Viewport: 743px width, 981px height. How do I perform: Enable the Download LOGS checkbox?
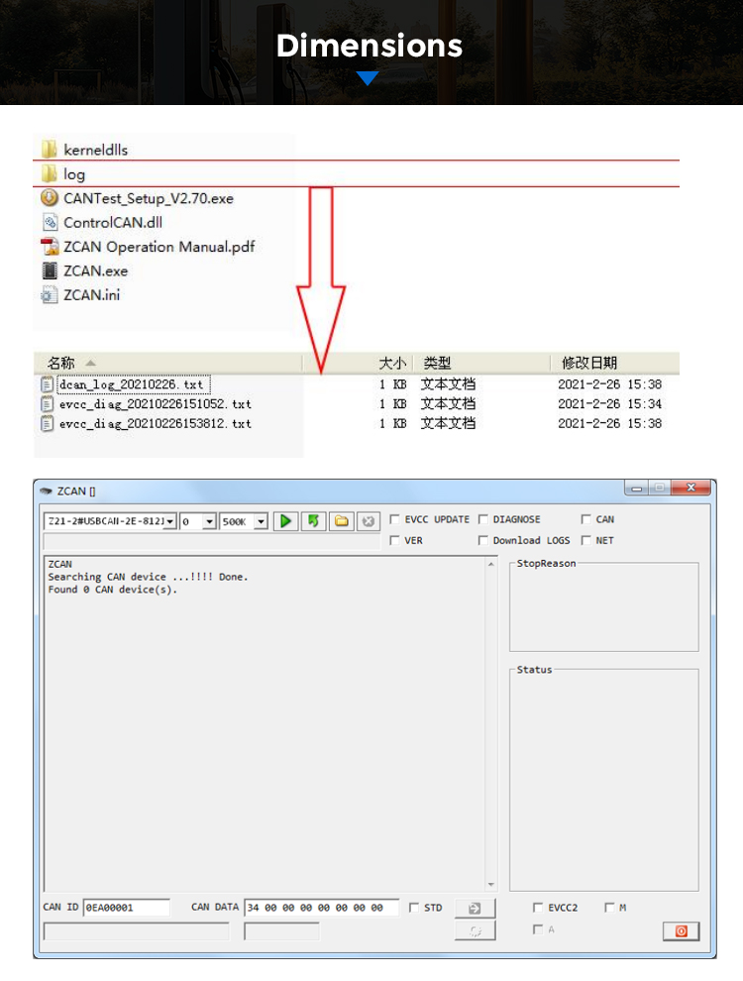pyautogui.click(x=482, y=540)
